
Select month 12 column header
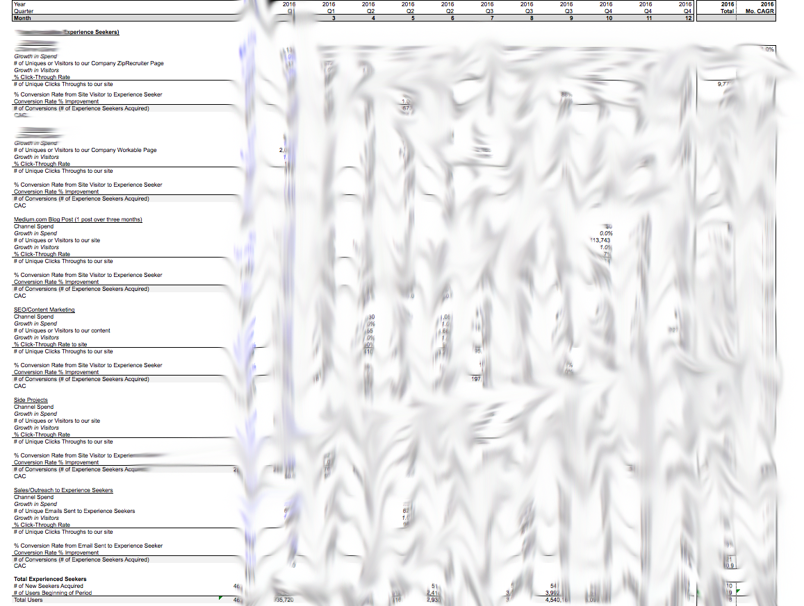pos(689,18)
